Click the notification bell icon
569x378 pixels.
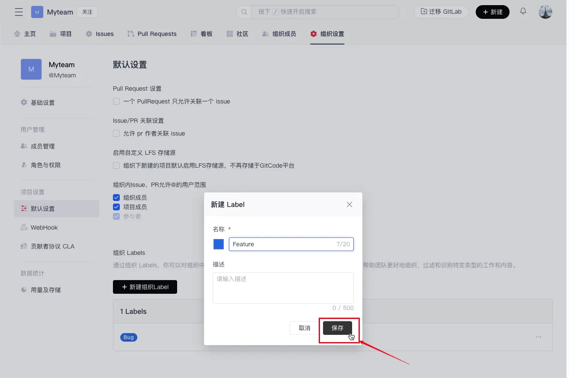tap(523, 12)
